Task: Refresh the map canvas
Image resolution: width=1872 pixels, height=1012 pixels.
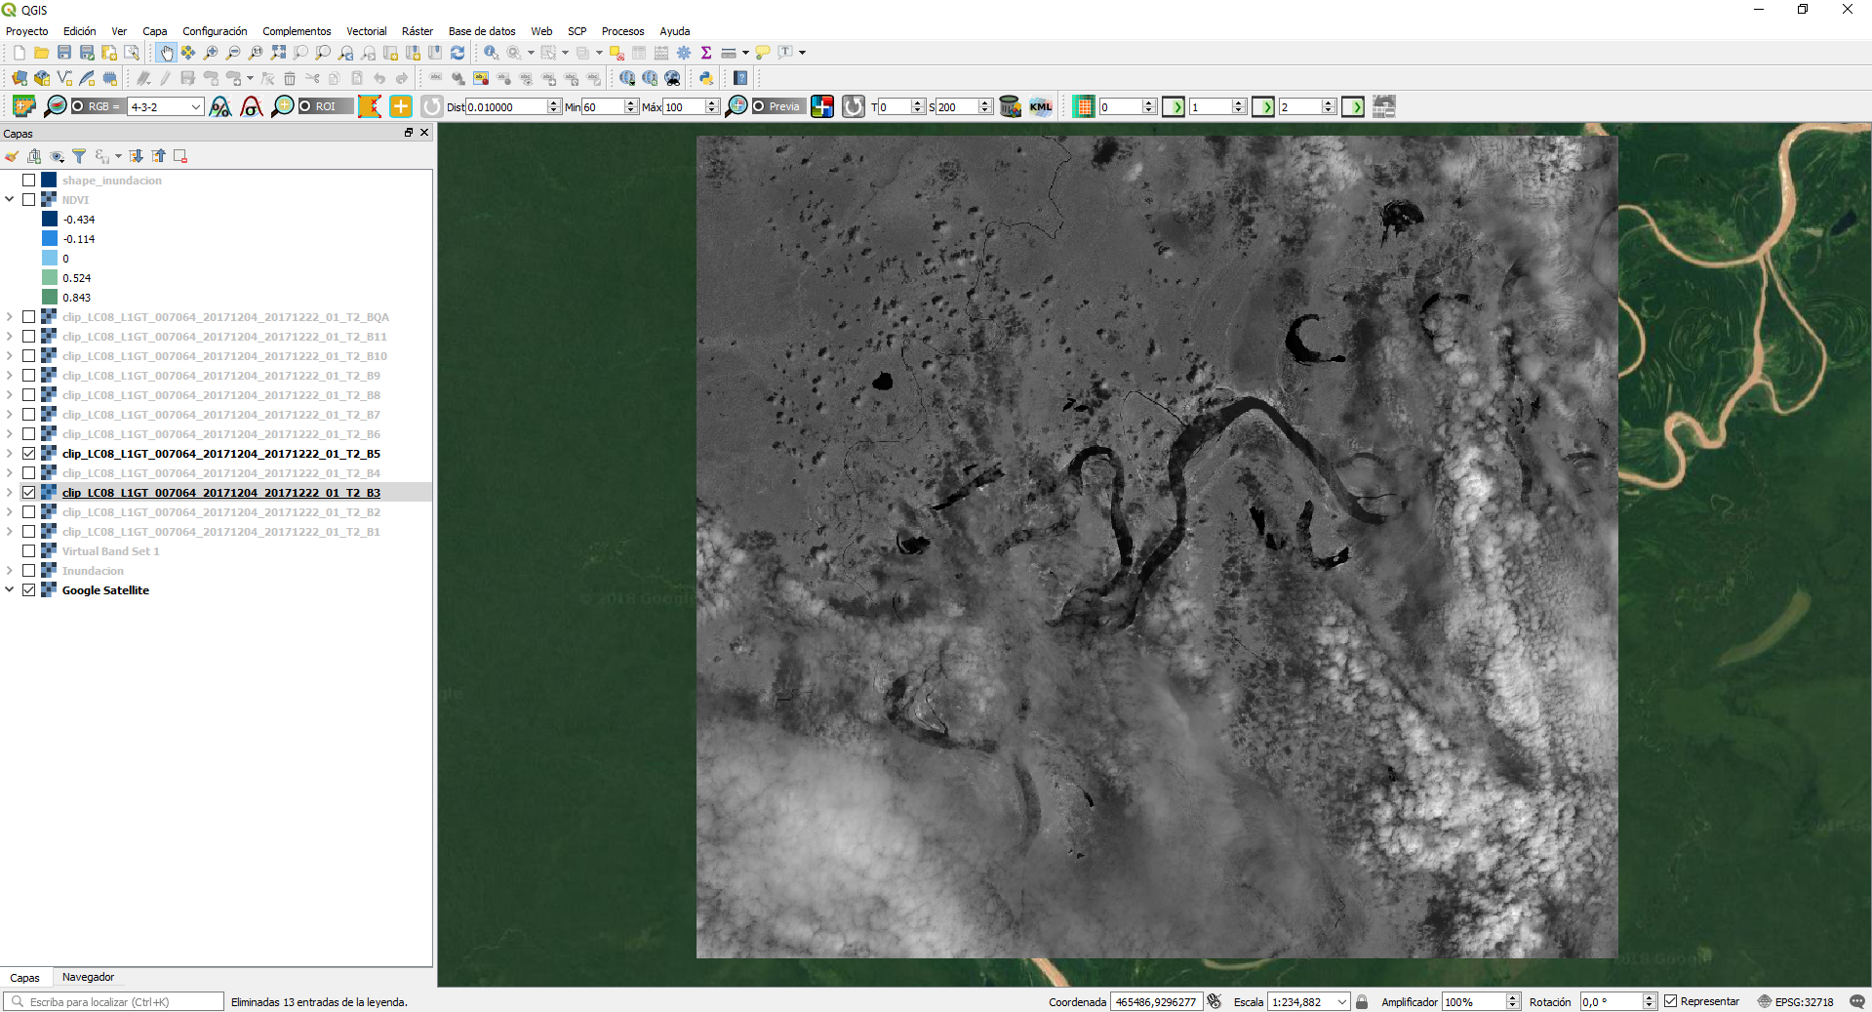Action: click(458, 53)
